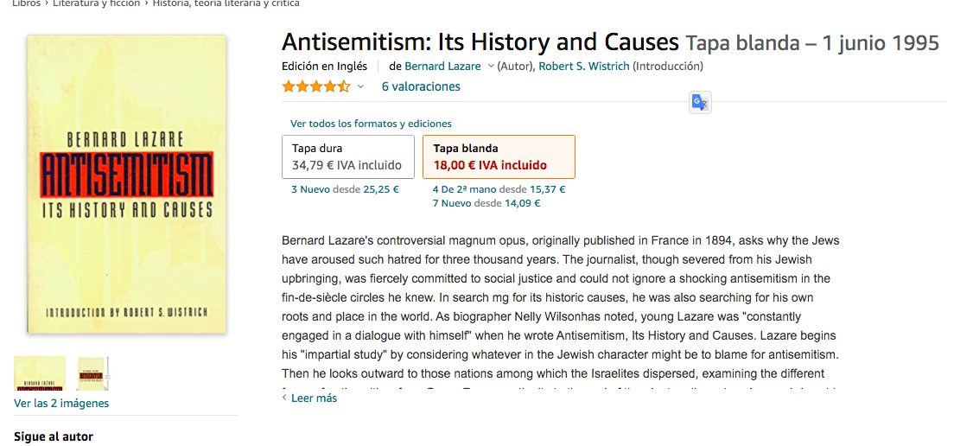Select the Tapa blanda format option
Viewport: 973px width, 446px height.
pos(499,156)
